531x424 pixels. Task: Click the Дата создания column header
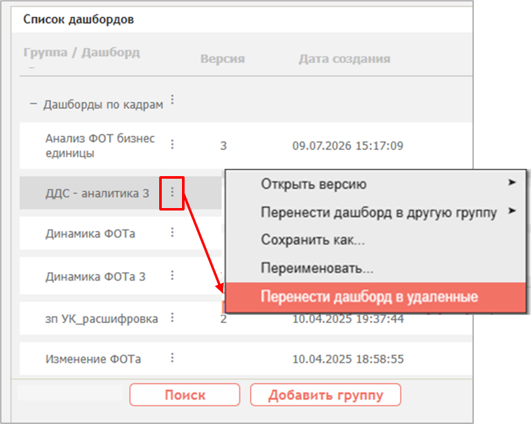(344, 59)
